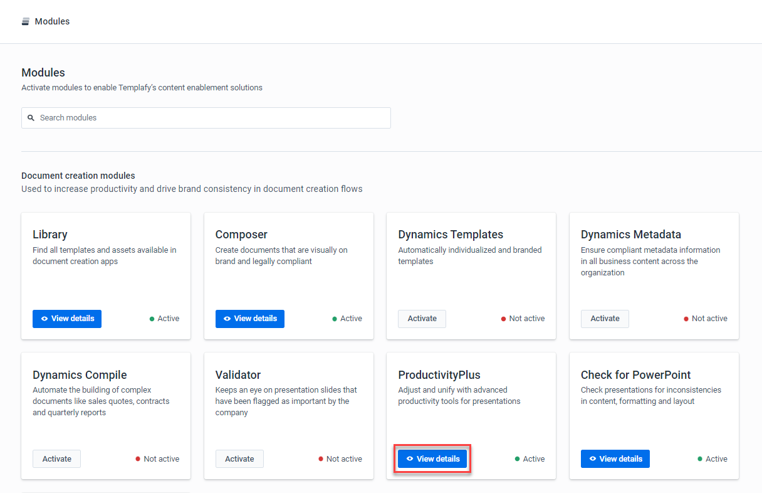Click the Library card title

tap(50, 235)
